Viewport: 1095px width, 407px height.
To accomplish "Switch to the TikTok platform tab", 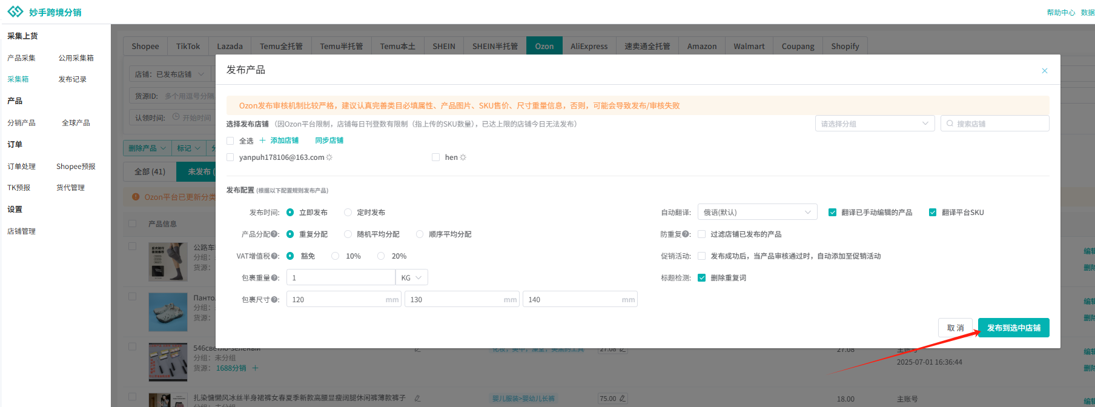I will pyautogui.click(x=188, y=47).
